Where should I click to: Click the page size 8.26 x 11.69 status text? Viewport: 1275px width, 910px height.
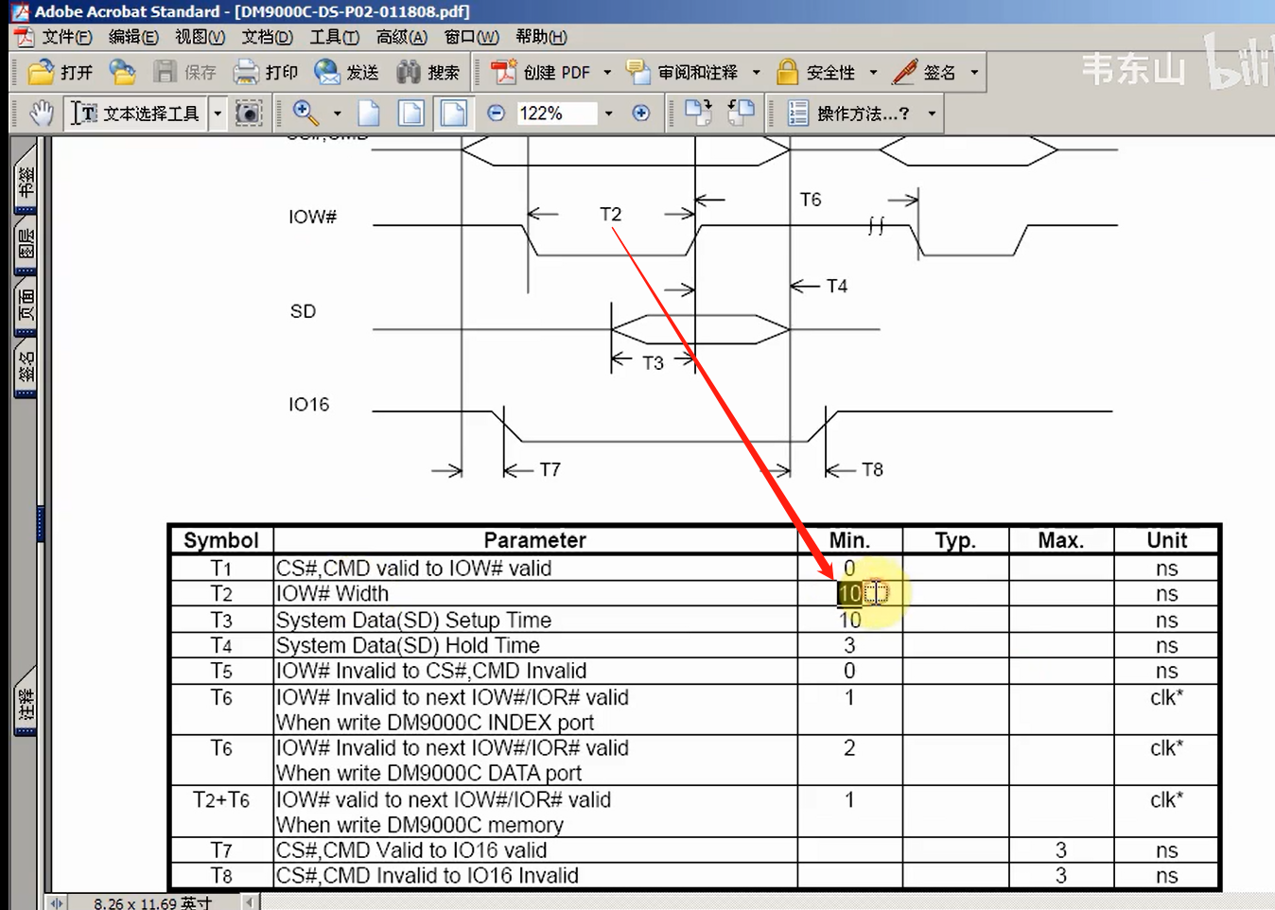click(x=152, y=902)
